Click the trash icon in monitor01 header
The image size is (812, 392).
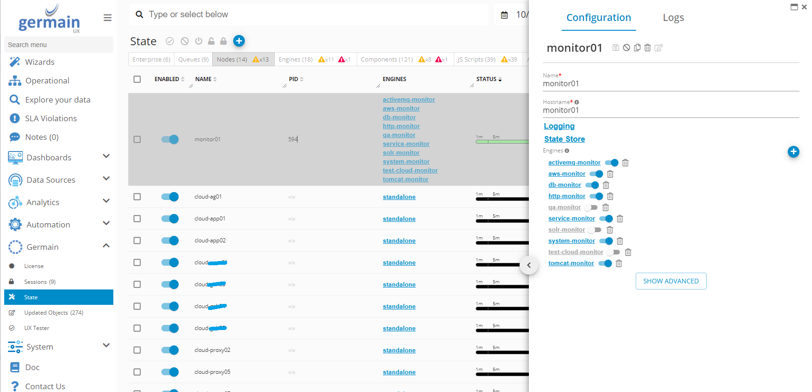[x=647, y=48]
